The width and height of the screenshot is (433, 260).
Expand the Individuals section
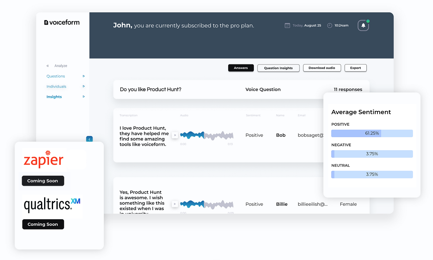[x=84, y=86]
